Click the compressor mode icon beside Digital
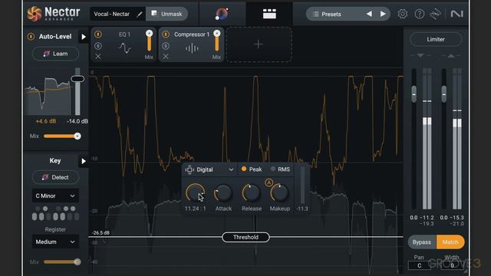491x276 pixels. coord(189,169)
